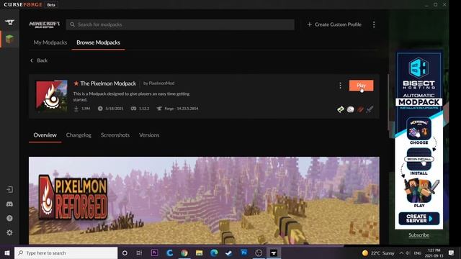The image size is (461, 259).
Task: Select the Minecraft game icon in sidebar
Action: (9, 39)
